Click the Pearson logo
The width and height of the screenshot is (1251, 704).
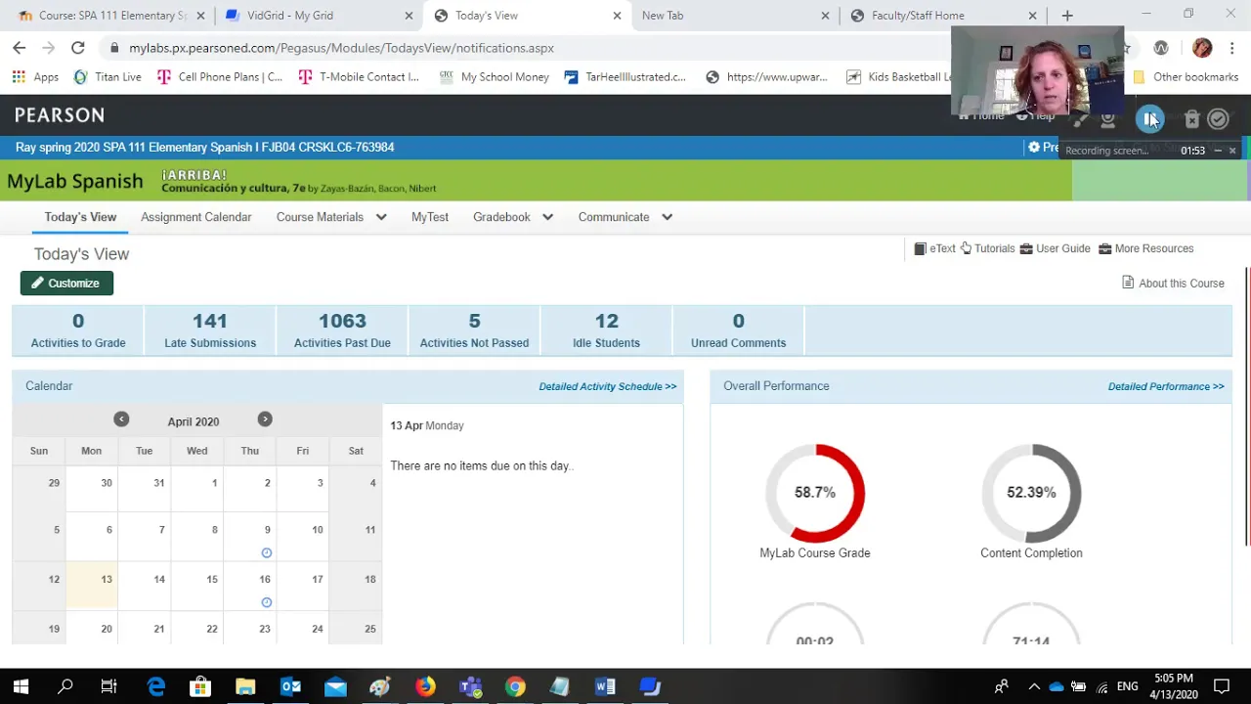pos(60,115)
